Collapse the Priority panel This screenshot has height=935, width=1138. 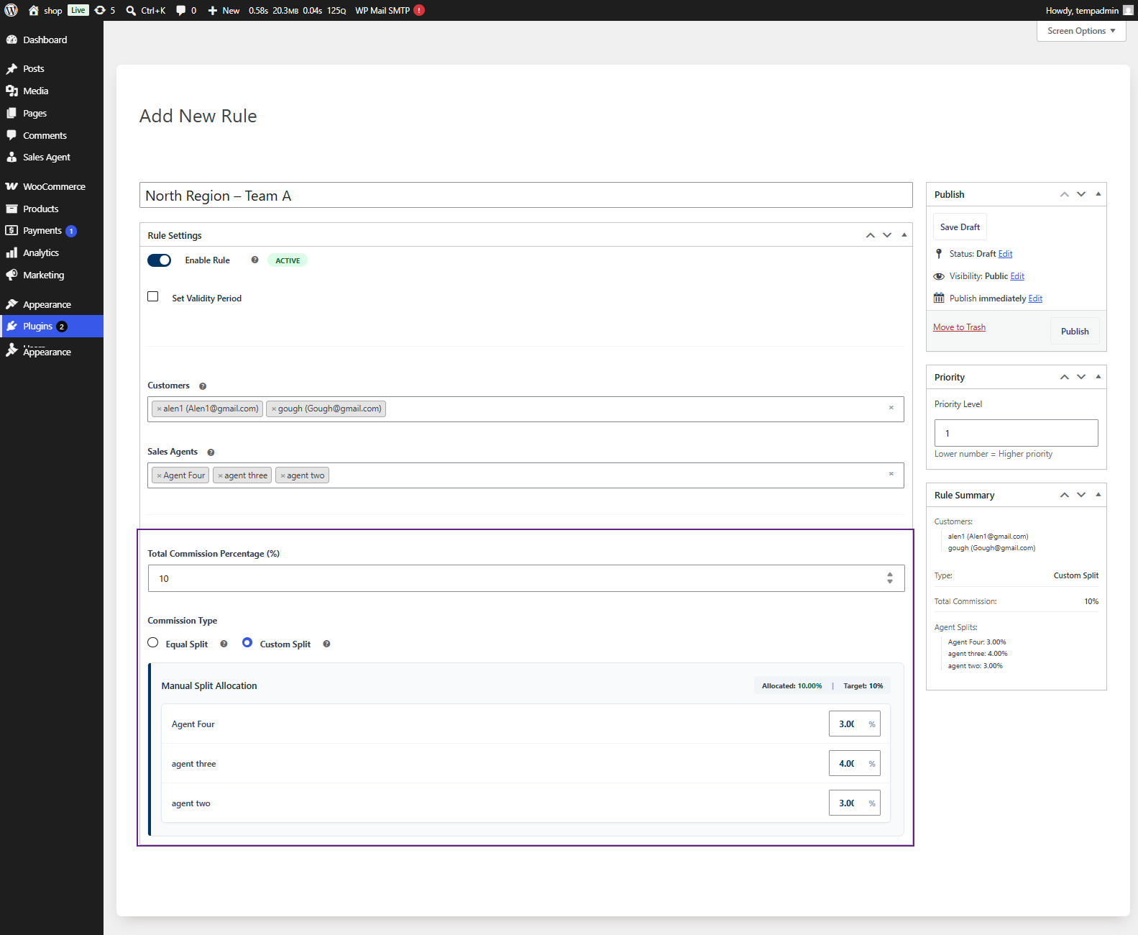tap(1098, 377)
